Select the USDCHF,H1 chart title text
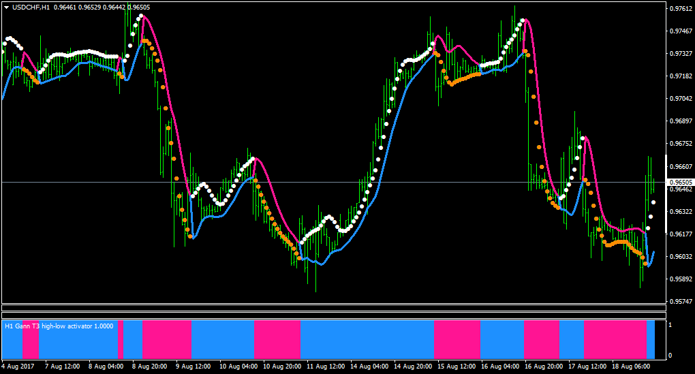 click(x=31, y=7)
